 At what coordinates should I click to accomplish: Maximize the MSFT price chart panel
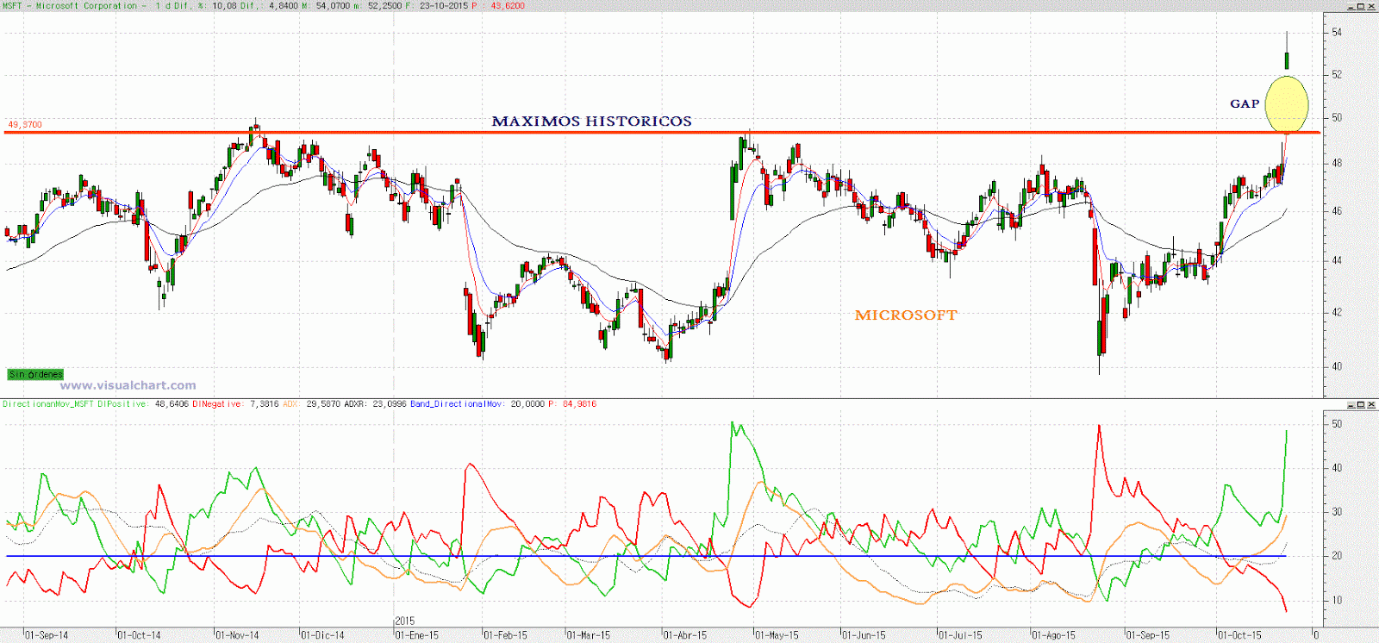click(x=1362, y=6)
